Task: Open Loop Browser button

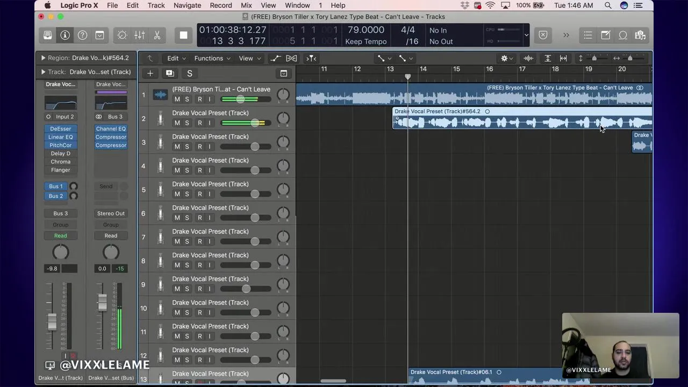Action: click(623, 35)
